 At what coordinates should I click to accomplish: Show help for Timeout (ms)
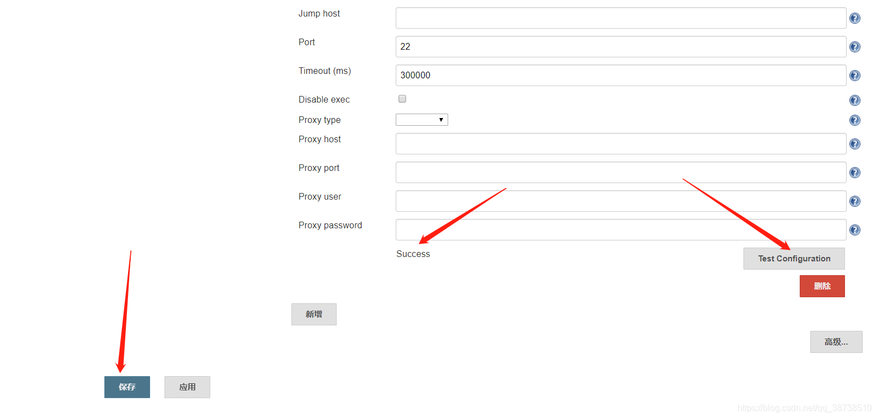(x=855, y=76)
